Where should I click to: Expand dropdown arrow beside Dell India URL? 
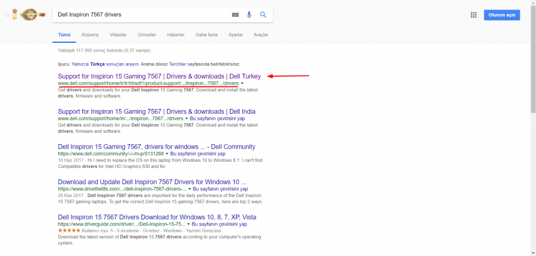pyautogui.click(x=186, y=118)
